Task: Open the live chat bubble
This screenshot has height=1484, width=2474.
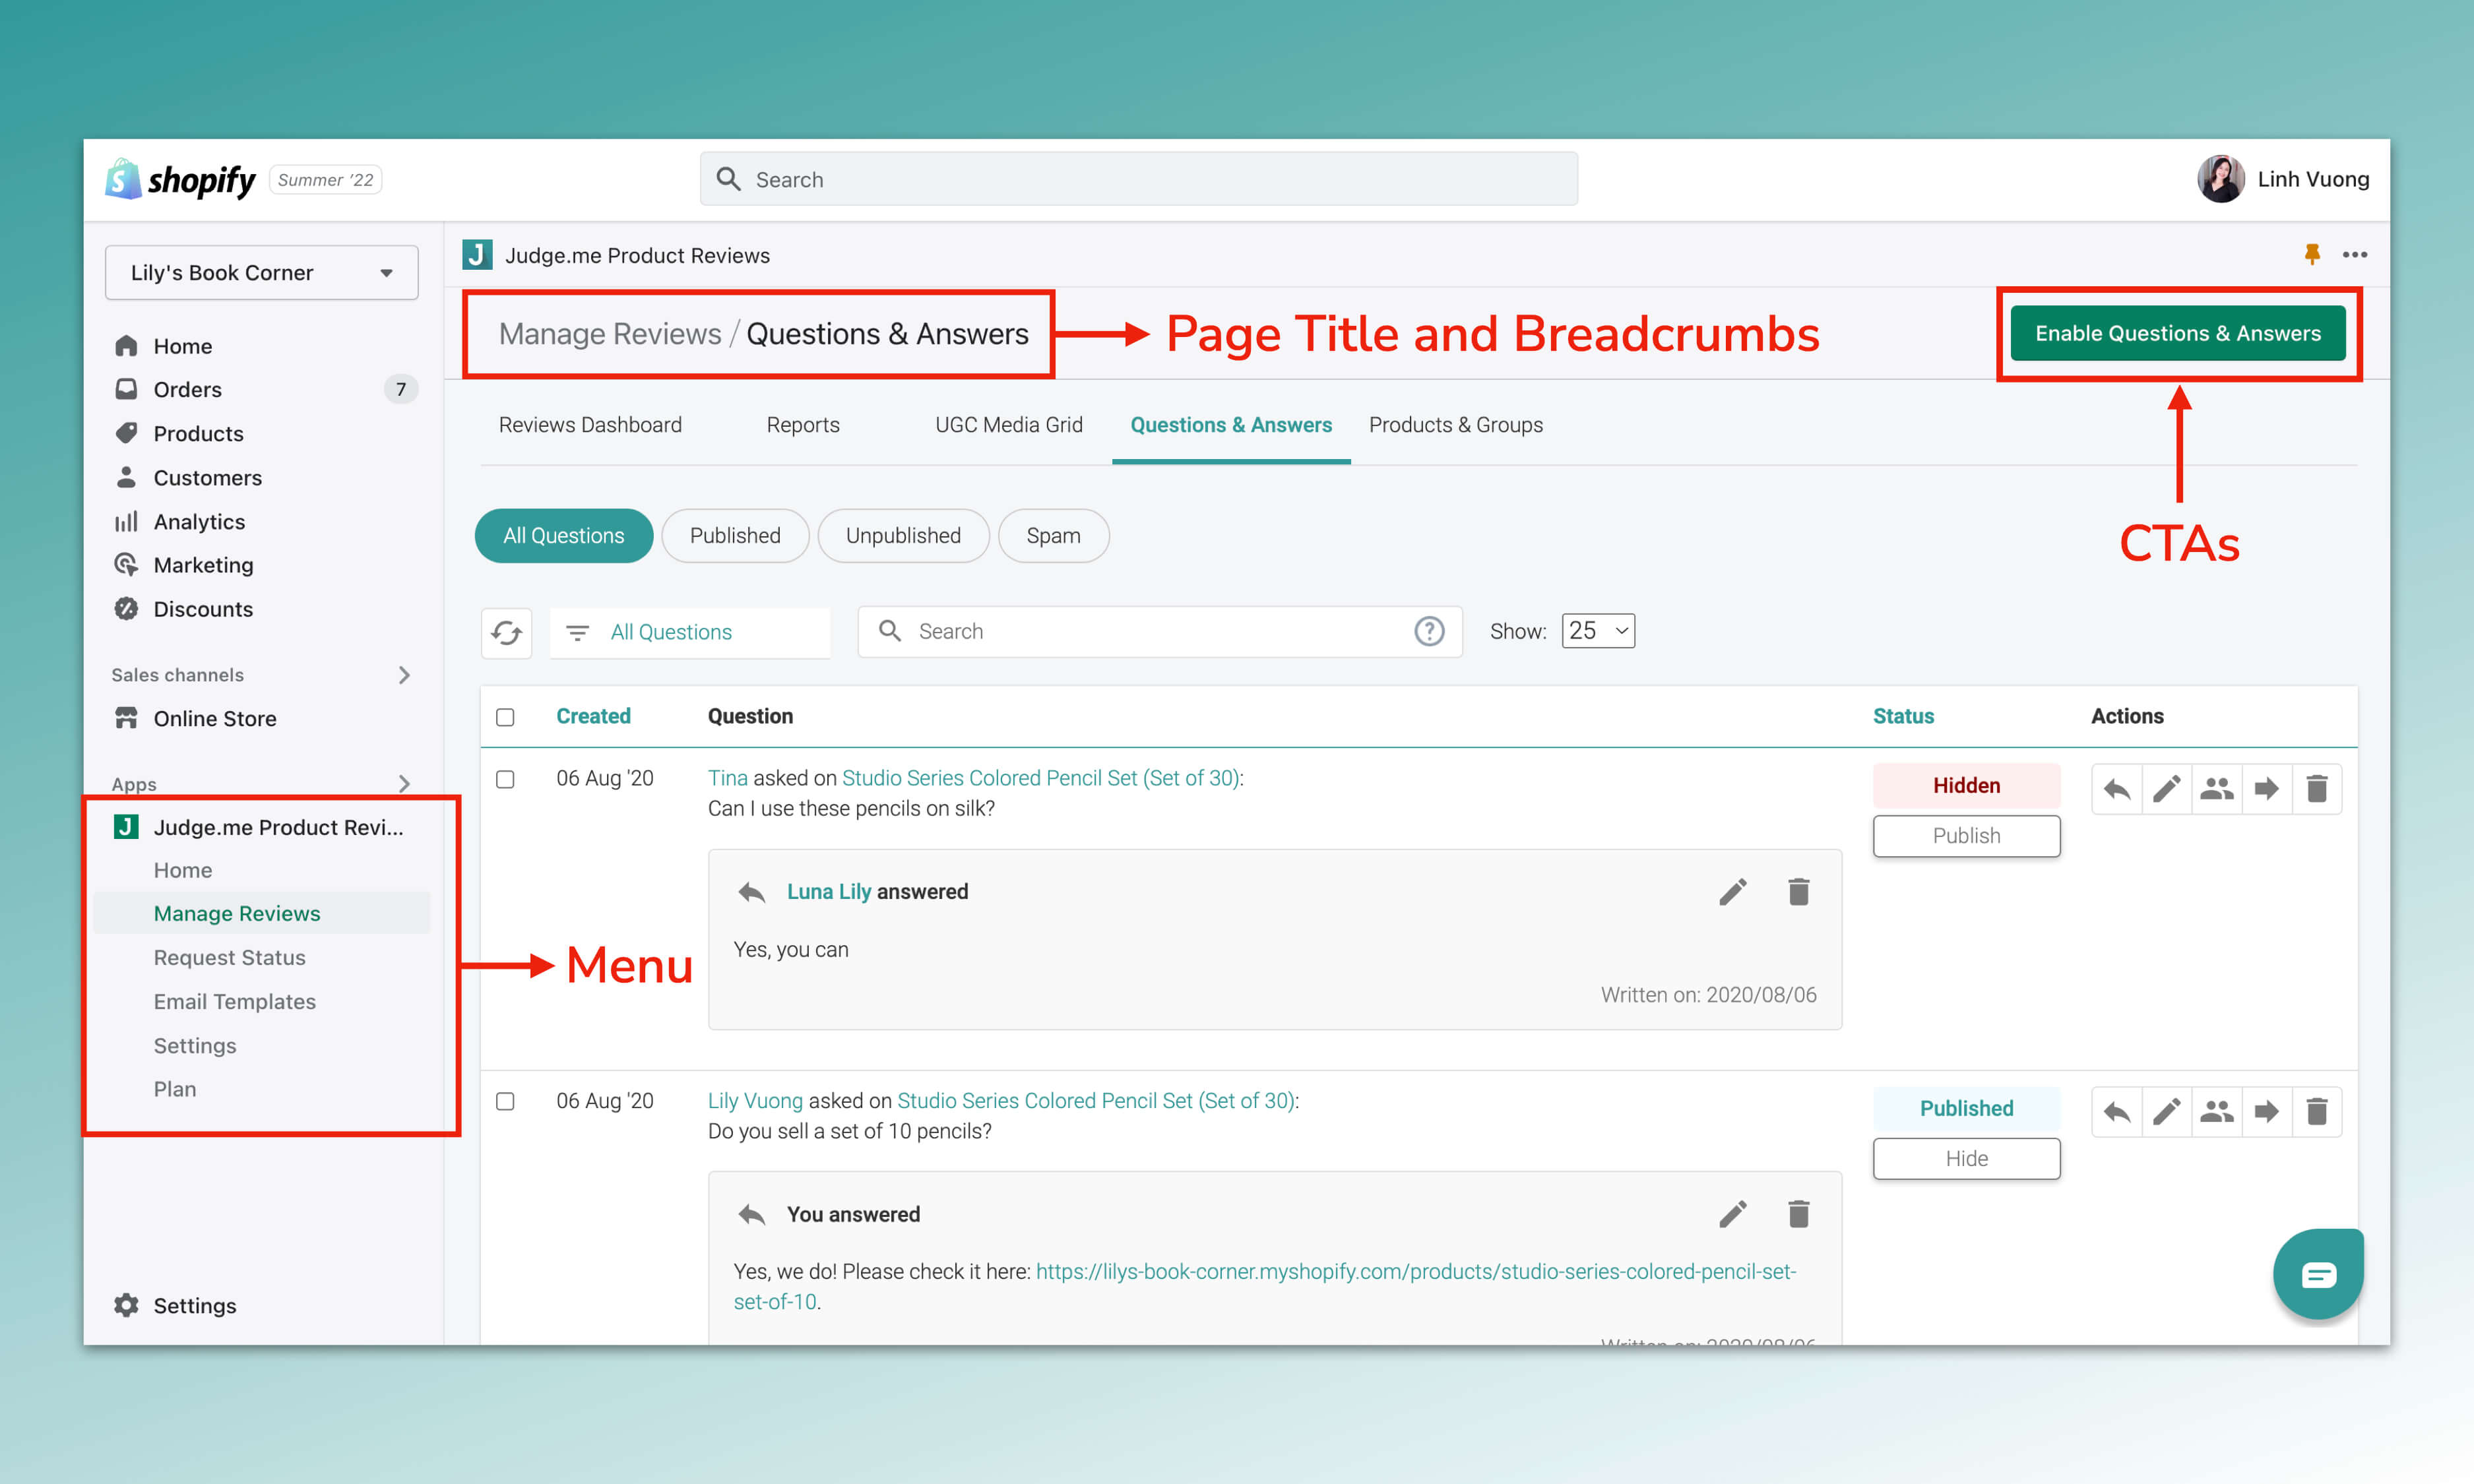Action: click(x=2318, y=1274)
